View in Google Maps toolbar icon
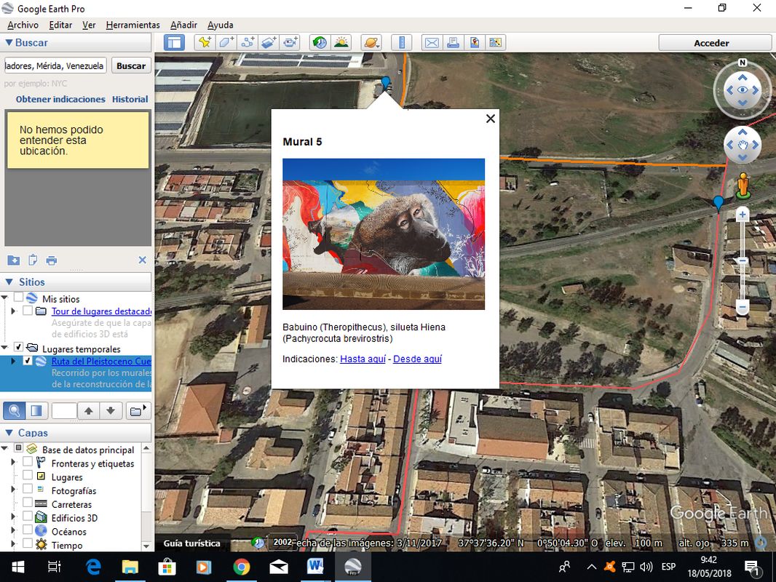 tap(496, 42)
